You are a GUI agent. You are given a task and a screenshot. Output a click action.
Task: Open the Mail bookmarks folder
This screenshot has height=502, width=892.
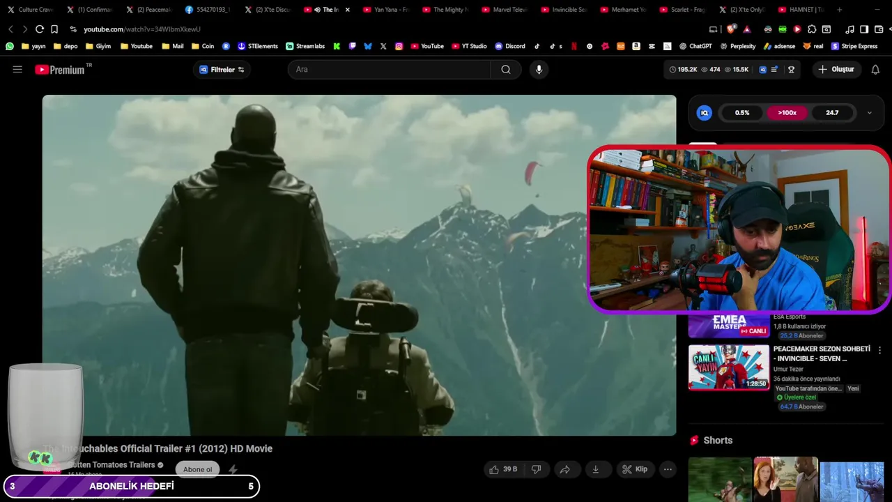pyautogui.click(x=172, y=46)
